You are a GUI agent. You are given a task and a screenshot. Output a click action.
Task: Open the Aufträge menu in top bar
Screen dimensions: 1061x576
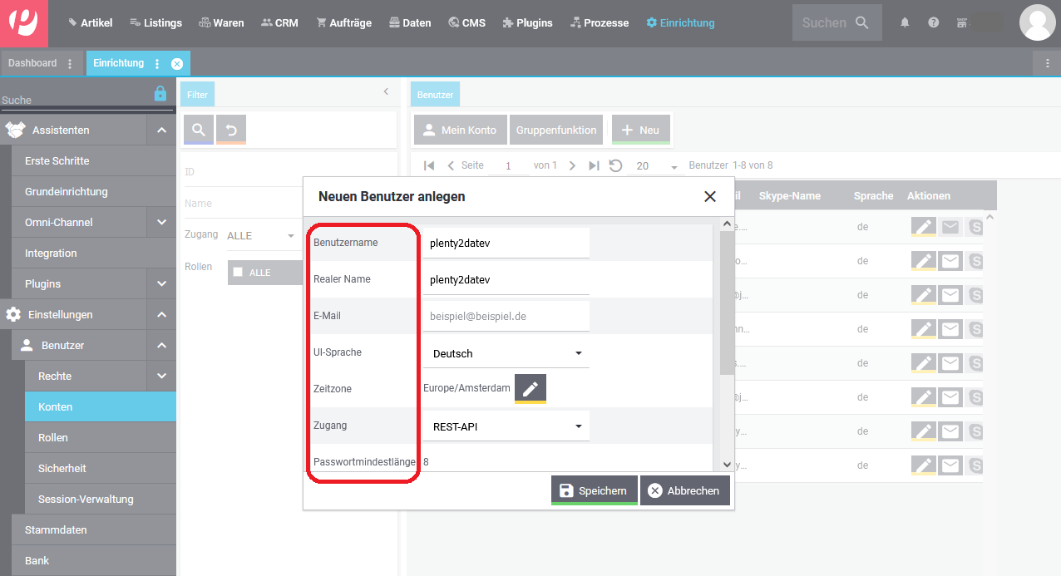[x=344, y=23]
